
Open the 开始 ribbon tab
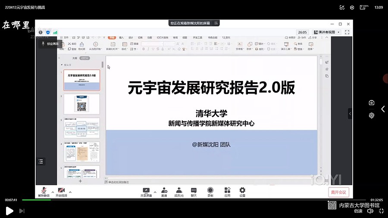(112, 37)
